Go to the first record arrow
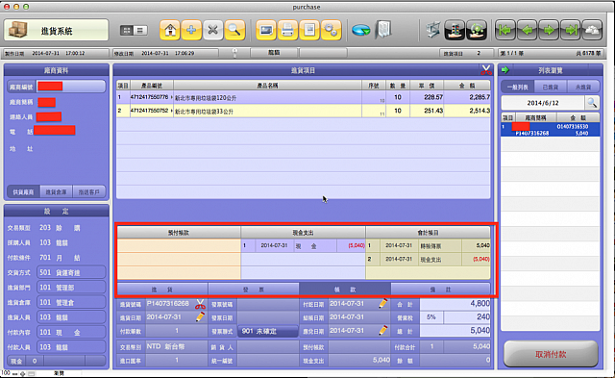 [505, 30]
